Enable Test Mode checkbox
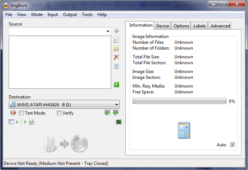The width and height of the screenshot is (248, 170). 21,113
